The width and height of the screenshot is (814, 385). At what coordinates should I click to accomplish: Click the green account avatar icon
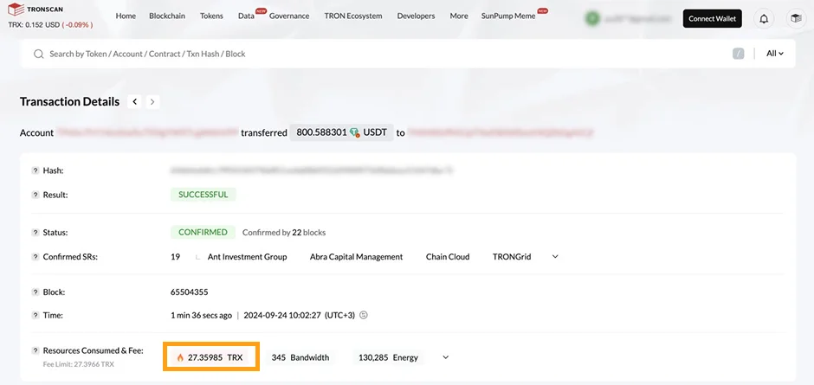592,19
